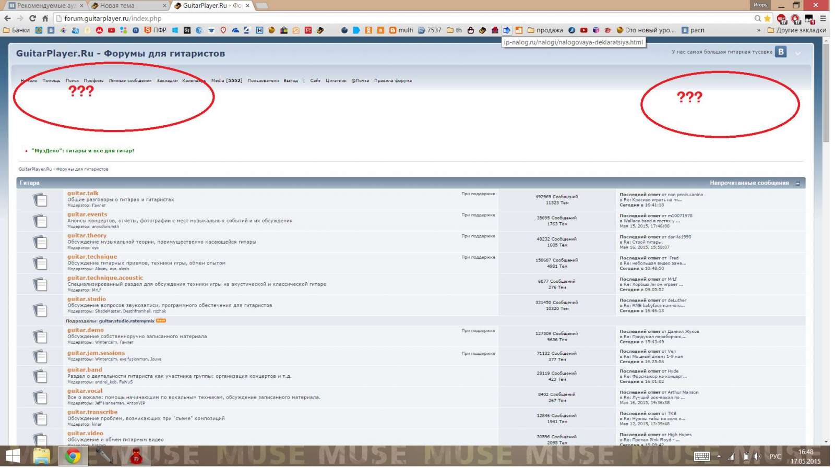The width and height of the screenshot is (835, 468).
Task: Open Непрочитанные сообщения link
Action: tap(749, 183)
